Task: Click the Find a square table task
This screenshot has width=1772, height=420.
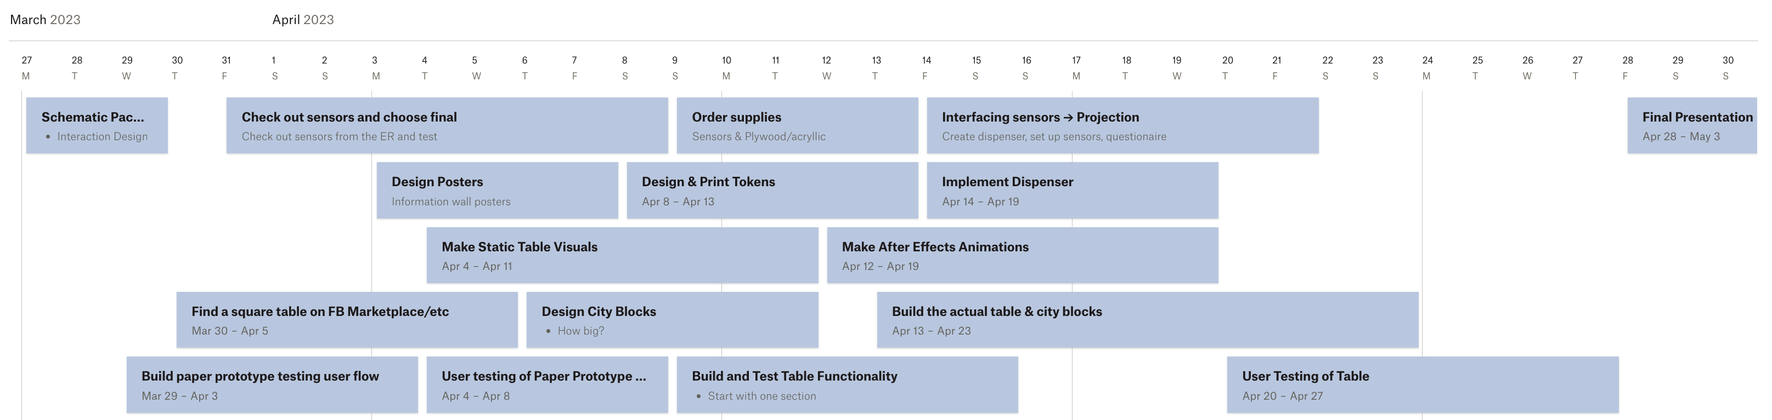Action: (347, 319)
